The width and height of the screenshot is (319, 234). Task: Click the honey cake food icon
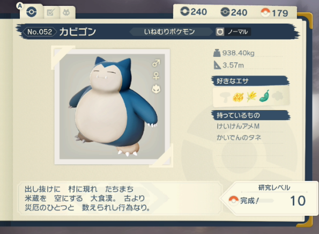238,97
